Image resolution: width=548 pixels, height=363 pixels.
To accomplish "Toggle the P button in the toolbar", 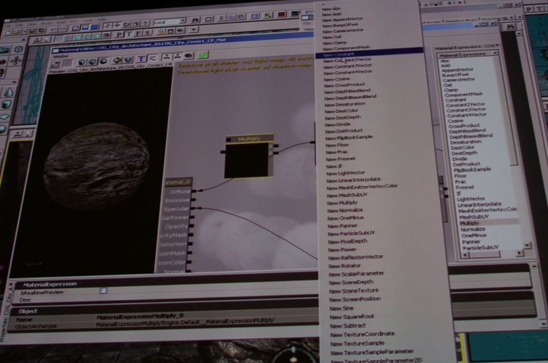I will click(119, 33).
